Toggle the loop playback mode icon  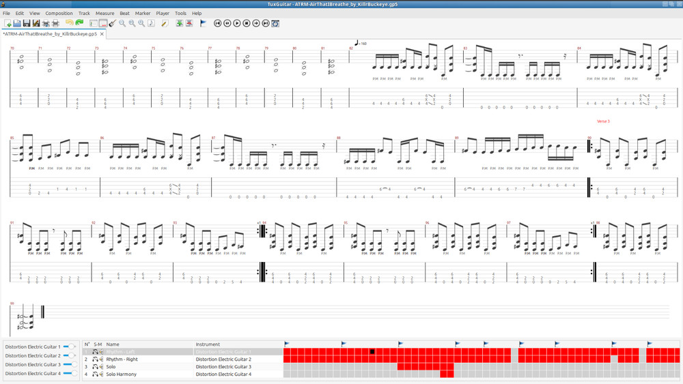[x=275, y=23]
